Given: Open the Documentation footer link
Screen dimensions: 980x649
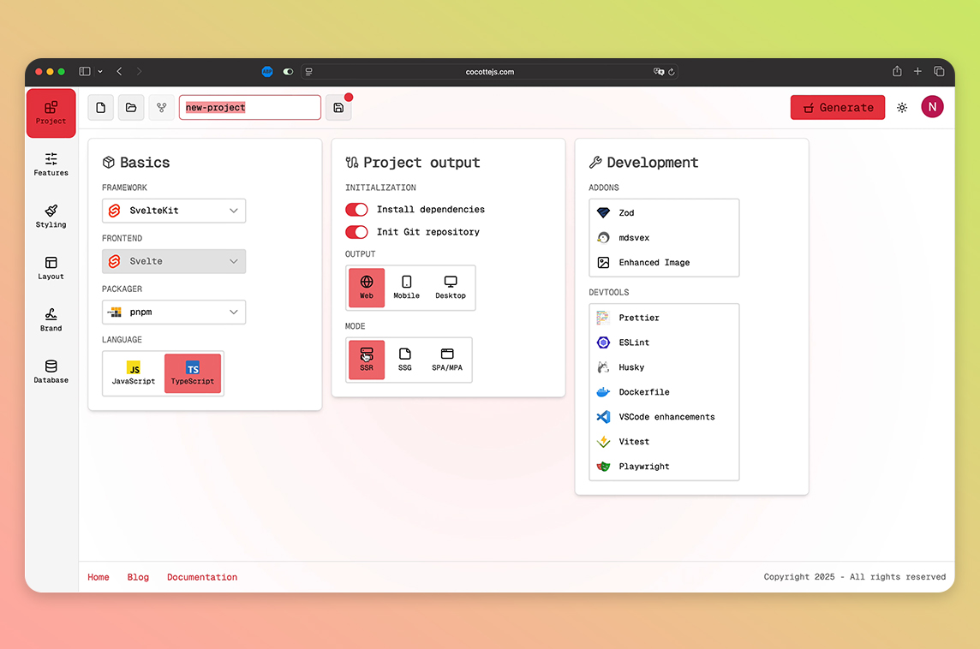Looking at the screenshot, I should (202, 577).
